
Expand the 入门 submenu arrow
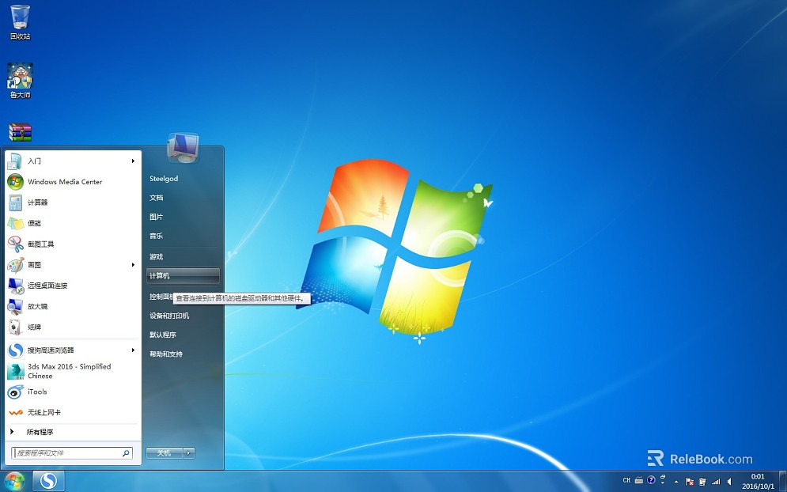133,161
